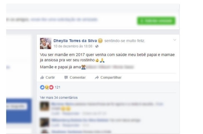Viewport: 203px width, 134px height.
Task: Click the blurred tagged names in post
Action: pos(110,67)
